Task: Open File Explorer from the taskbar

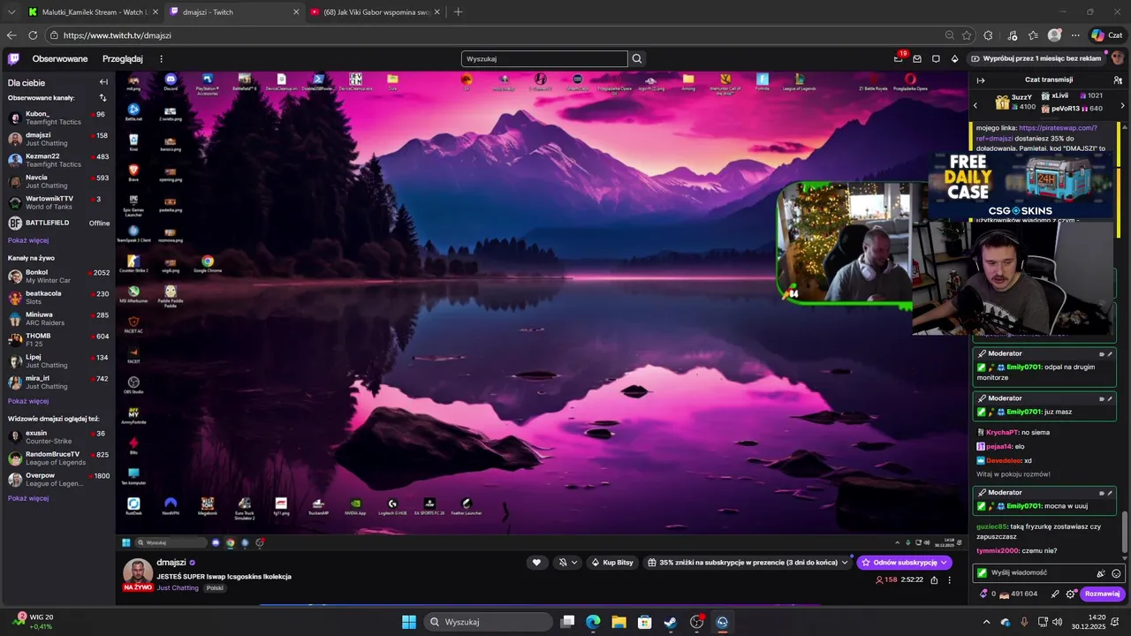Action: 619,622
